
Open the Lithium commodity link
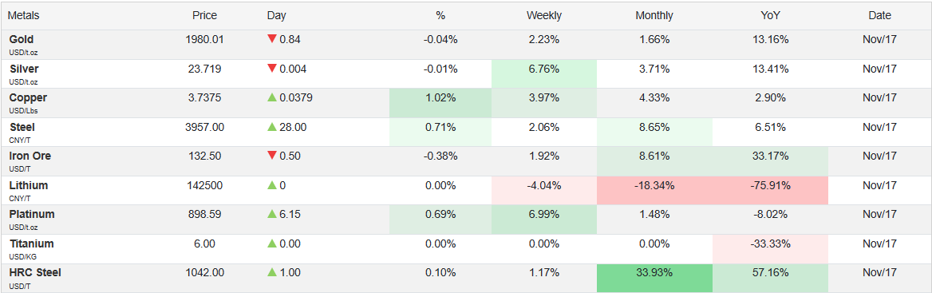(x=29, y=185)
